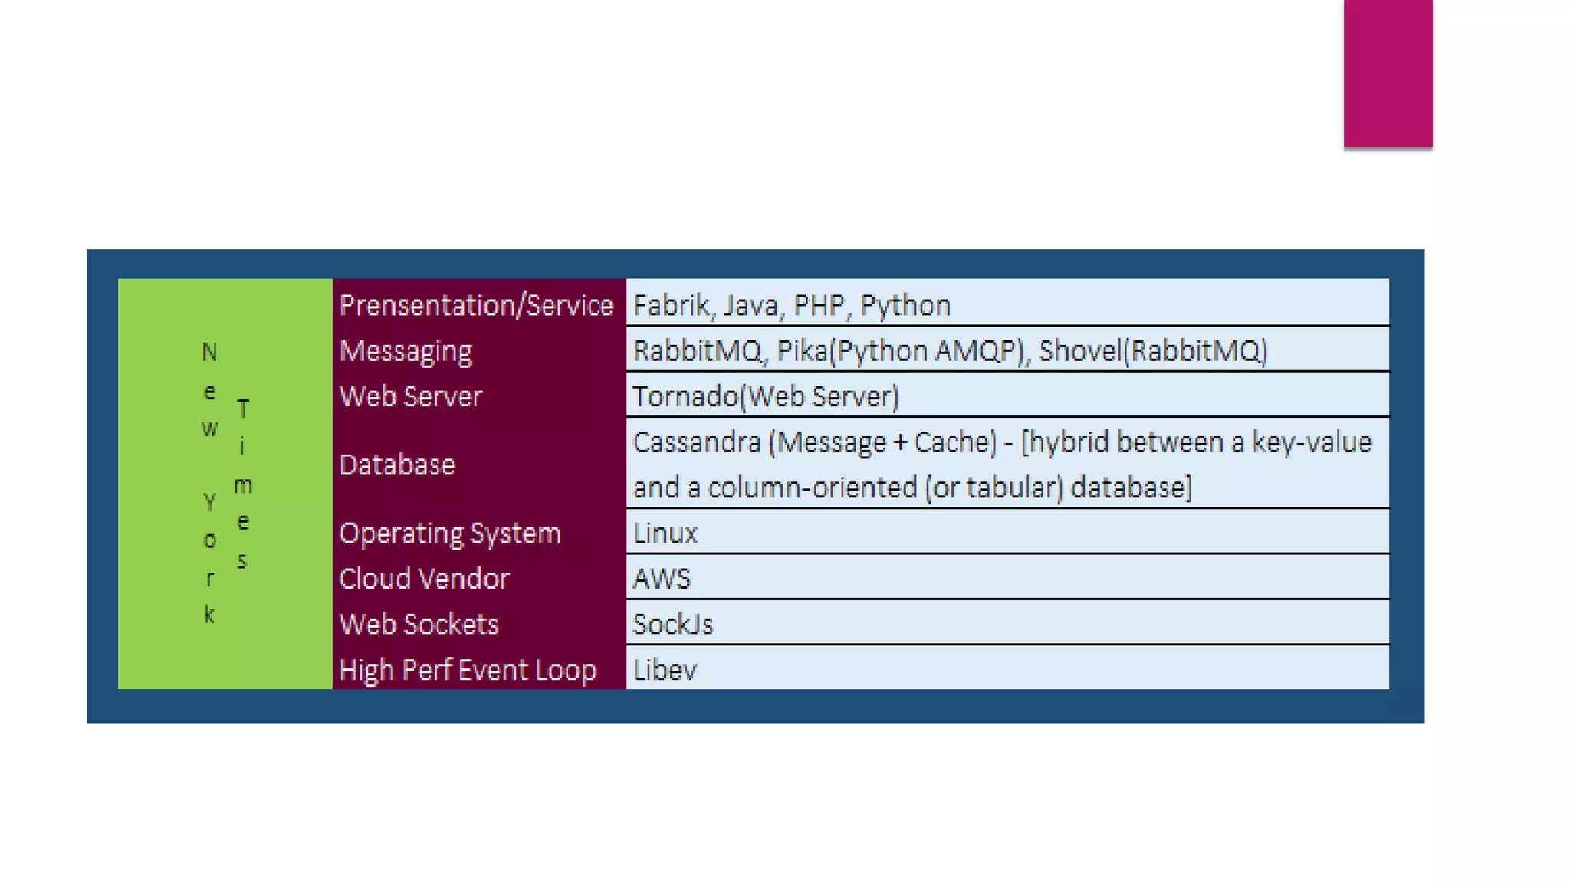This screenshot has height=883, width=1570.
Task: Click the Fabrik, Java, PHP, Python cell
Action: [791, 305]
